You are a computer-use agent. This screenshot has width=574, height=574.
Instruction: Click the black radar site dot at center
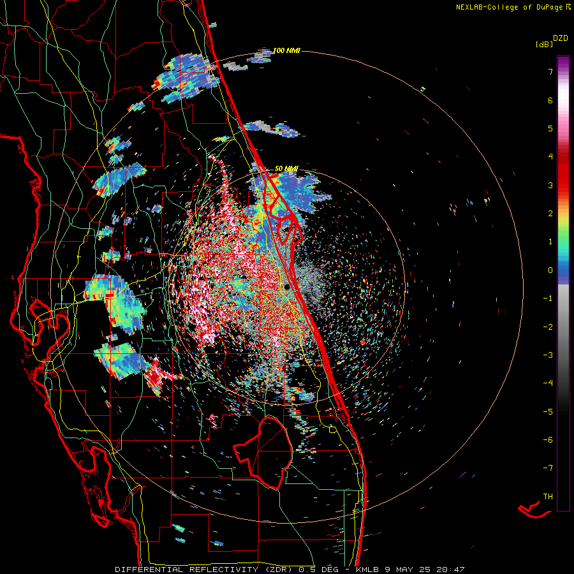point(287,286)
